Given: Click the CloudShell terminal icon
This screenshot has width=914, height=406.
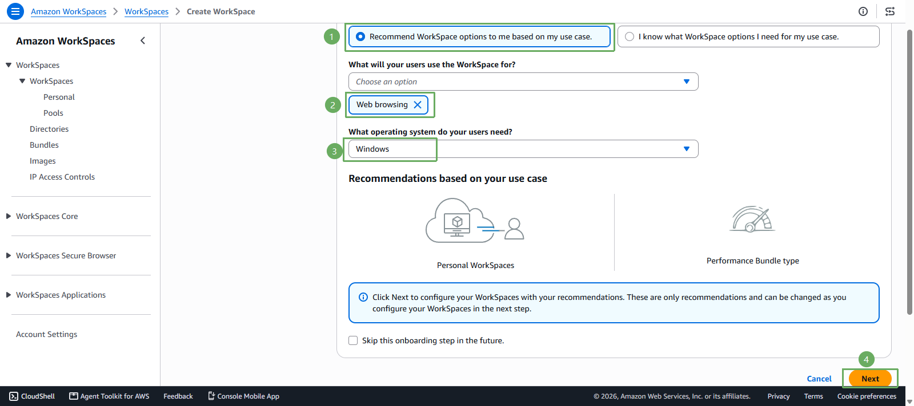Looking at the screenshot, I should coord(14,396).
